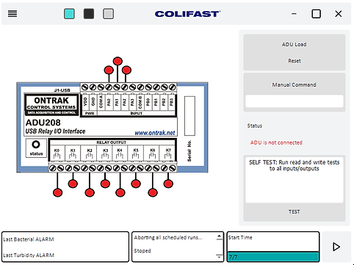
Task: Click the red PA0 input indicator
Action: pyautogui.click(x=109, y=70)
